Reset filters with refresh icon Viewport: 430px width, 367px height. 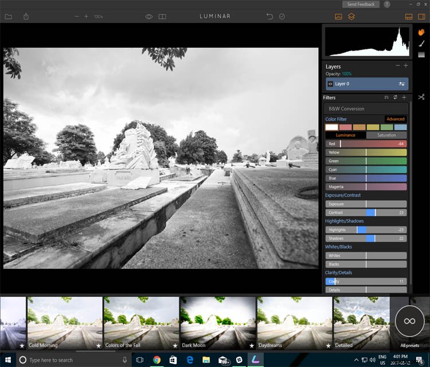coord(396,97)
